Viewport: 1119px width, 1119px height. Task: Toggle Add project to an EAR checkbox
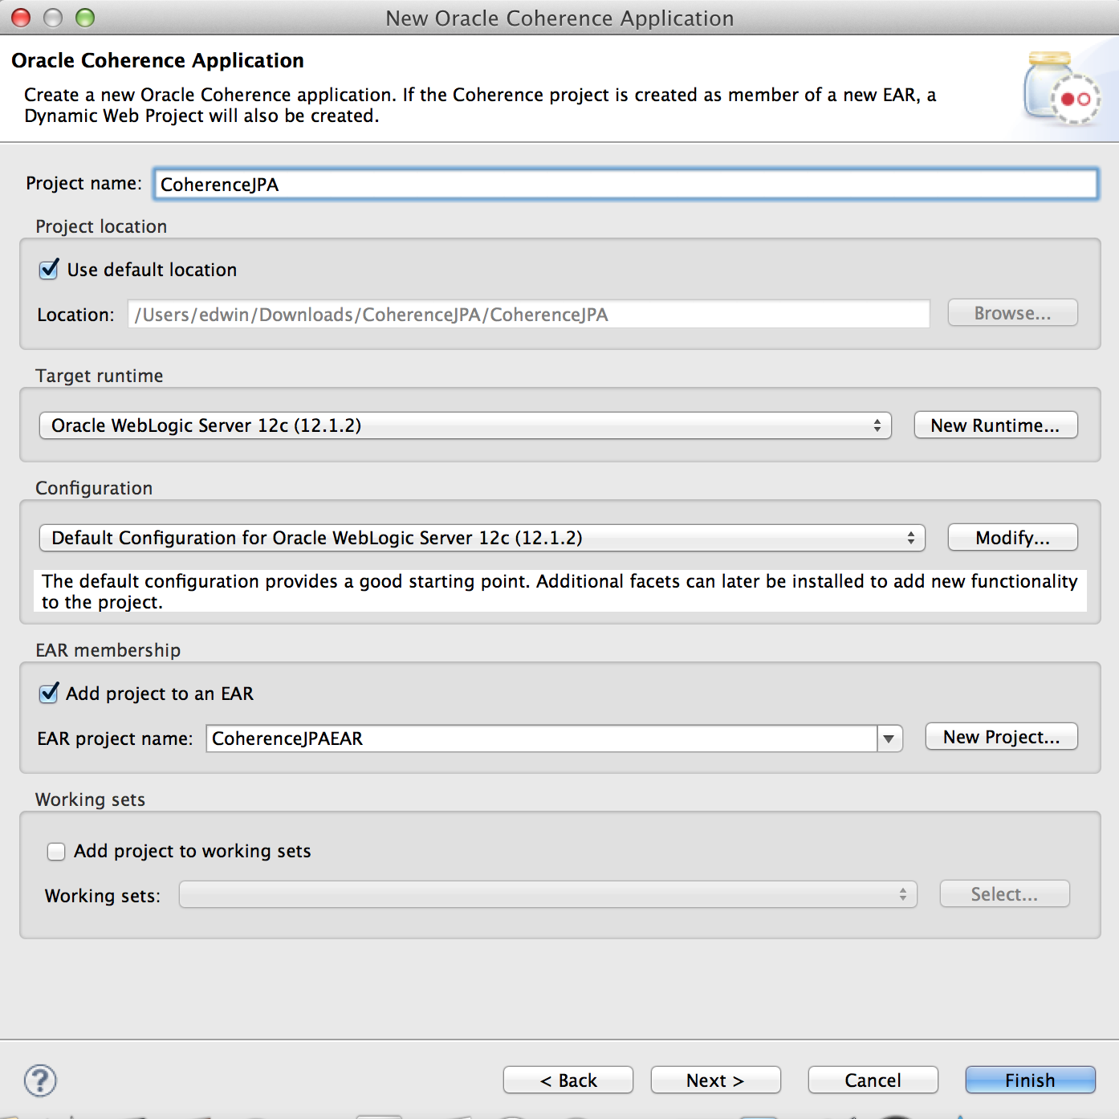tap(49, 693)
